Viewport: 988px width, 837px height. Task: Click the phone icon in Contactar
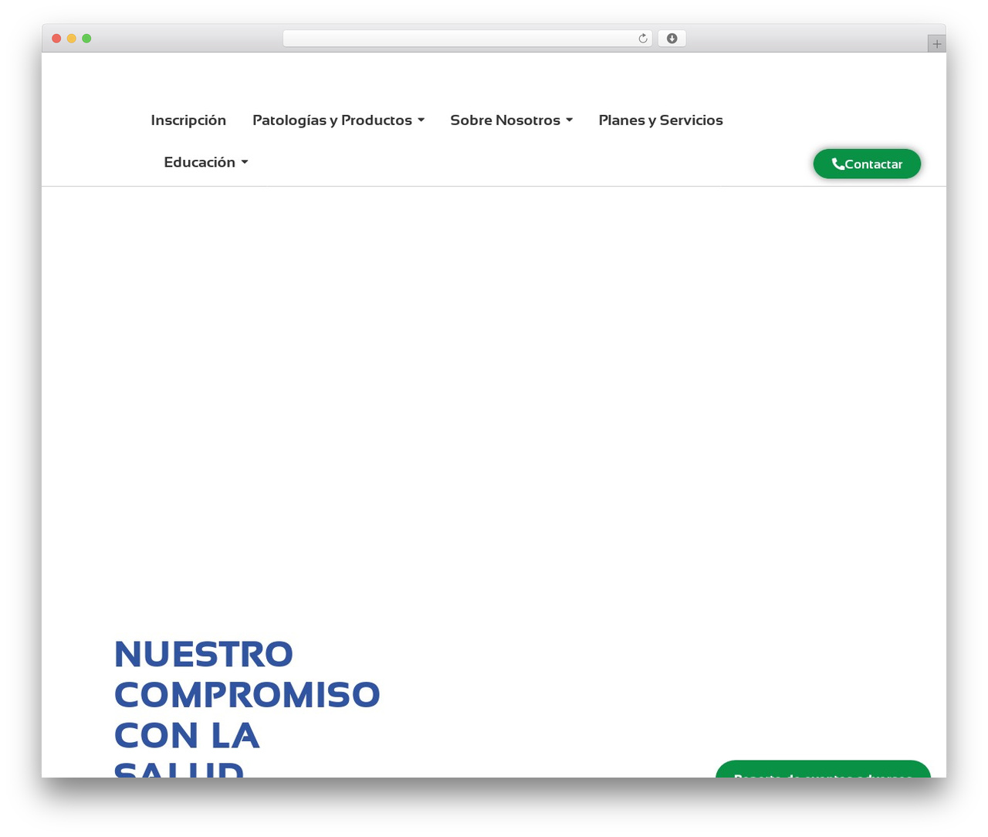(837, 164)
